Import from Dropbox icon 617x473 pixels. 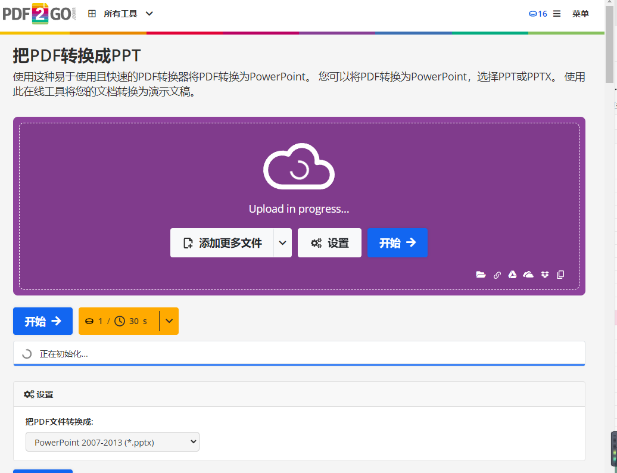click(x=544, y=275)
